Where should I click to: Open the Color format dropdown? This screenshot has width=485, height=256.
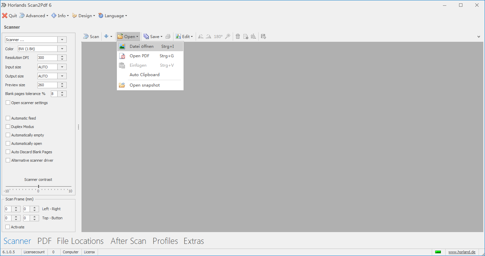[x=62, y=49]
